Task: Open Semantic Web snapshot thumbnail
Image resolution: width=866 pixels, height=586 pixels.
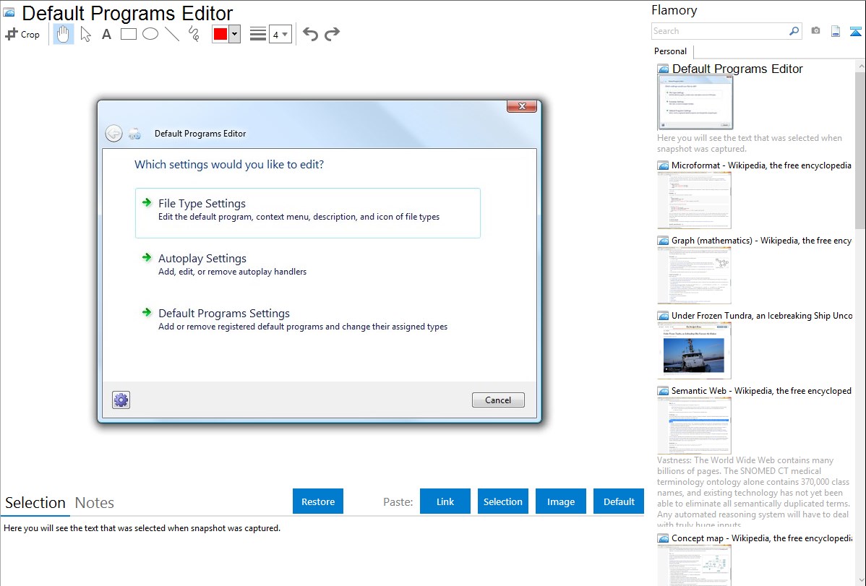Action: (694, 426)
